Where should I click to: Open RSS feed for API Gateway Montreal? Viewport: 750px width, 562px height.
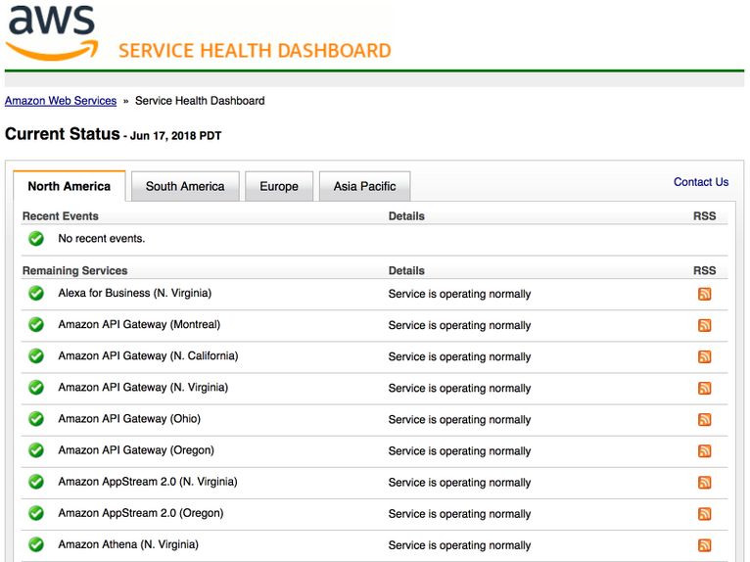click(704, 325)
